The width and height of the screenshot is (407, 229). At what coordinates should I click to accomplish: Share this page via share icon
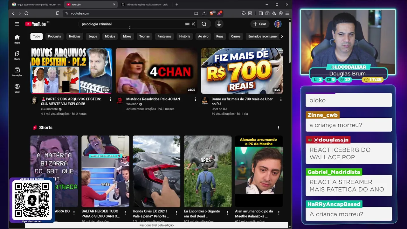tap(203, 13)
